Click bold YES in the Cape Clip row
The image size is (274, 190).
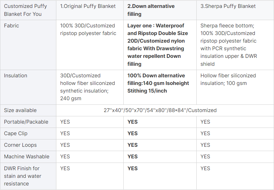[x=132, y=133]
